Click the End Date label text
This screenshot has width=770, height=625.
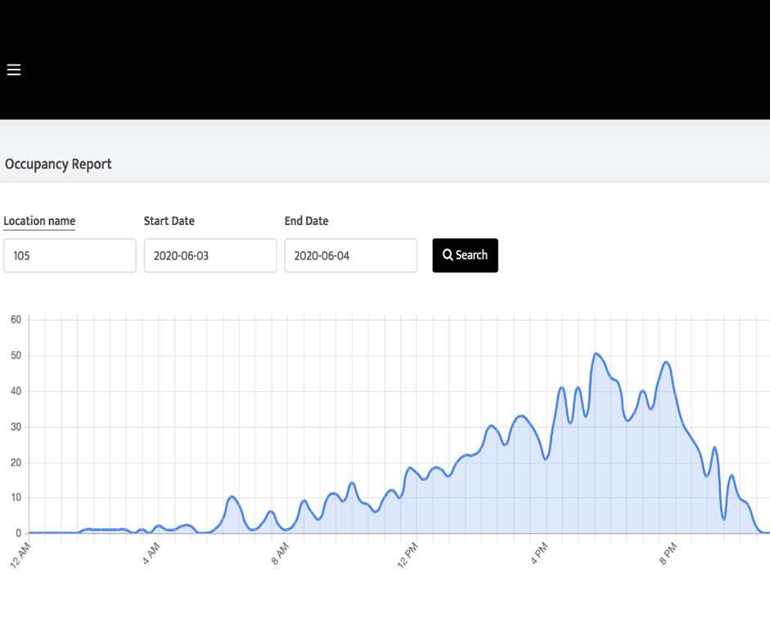(x=306, y=221)
